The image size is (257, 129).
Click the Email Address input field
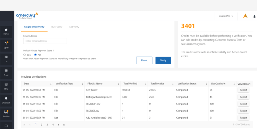(x=45, y=41)
